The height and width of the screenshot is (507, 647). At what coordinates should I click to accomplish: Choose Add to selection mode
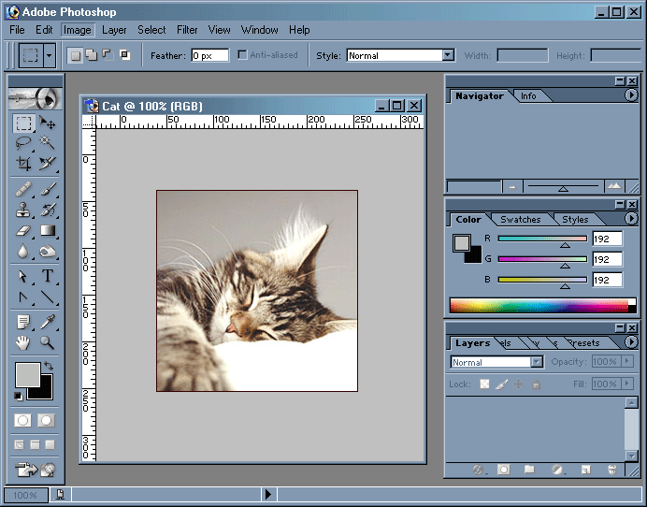92,55
